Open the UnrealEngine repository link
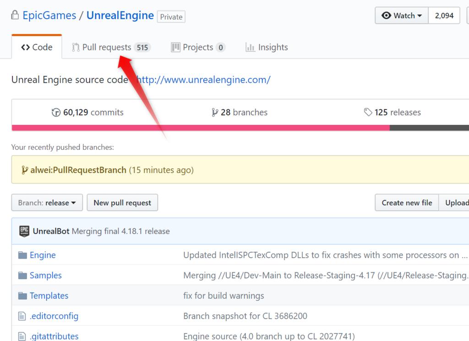 coord(120,15)
